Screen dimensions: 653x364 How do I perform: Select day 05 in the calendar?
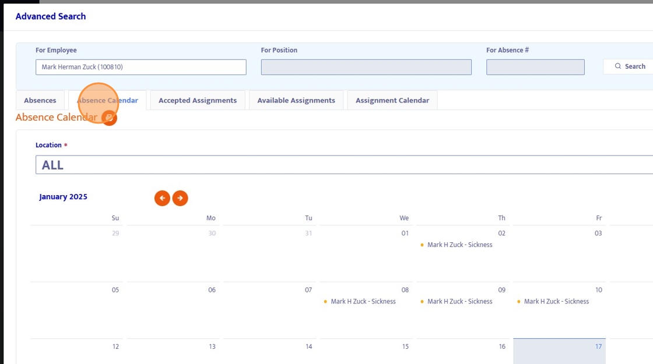115,289
